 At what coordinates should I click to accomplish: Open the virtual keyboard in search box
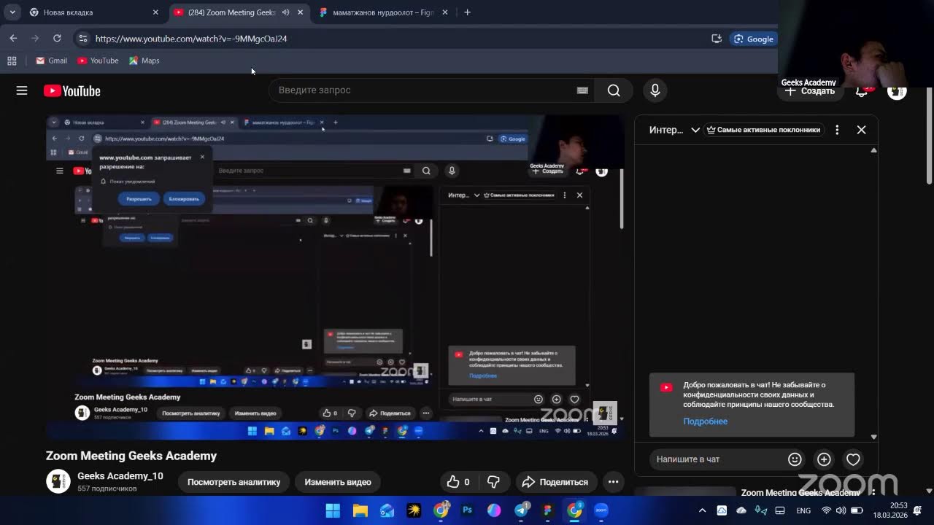point(582,90)
